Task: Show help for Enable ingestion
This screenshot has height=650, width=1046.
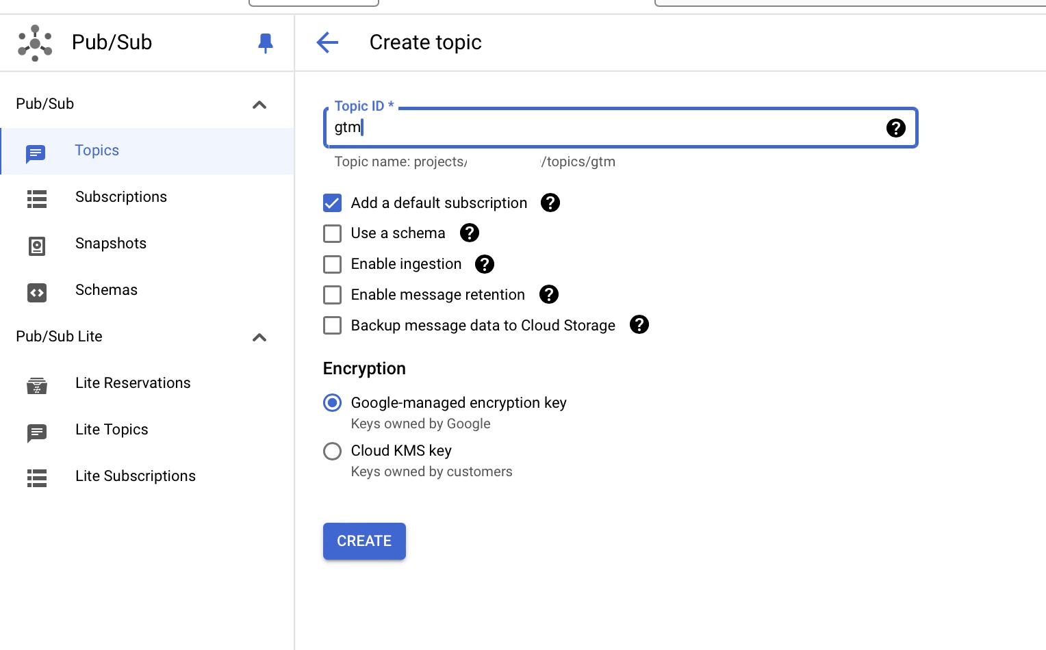Action: tap(485, 264)
